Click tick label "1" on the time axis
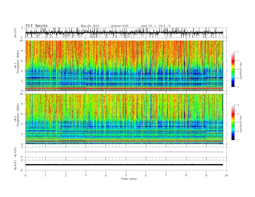 pyautogui.click(x=45, y=175)
